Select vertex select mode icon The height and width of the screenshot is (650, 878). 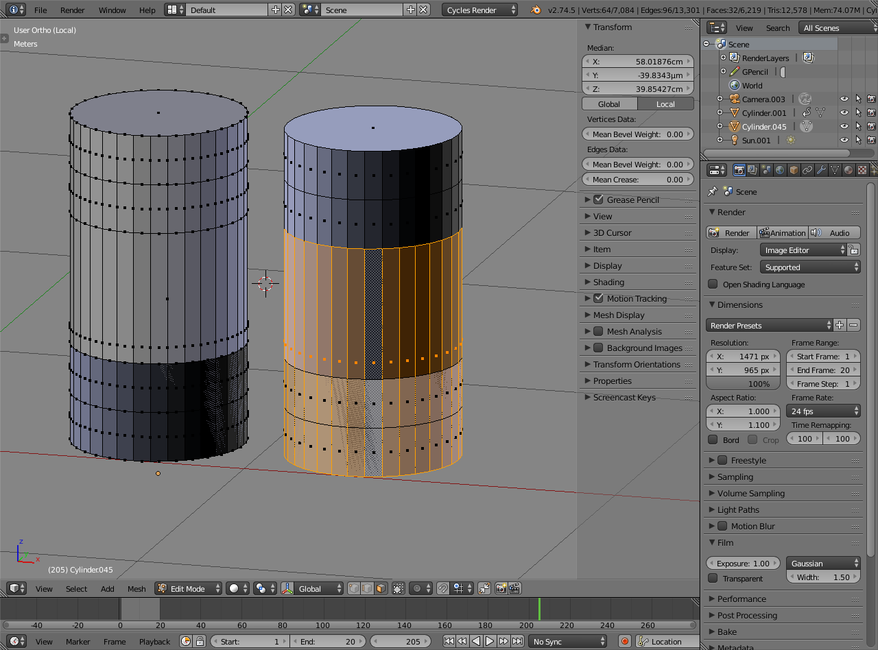click(x=354, y=588)
